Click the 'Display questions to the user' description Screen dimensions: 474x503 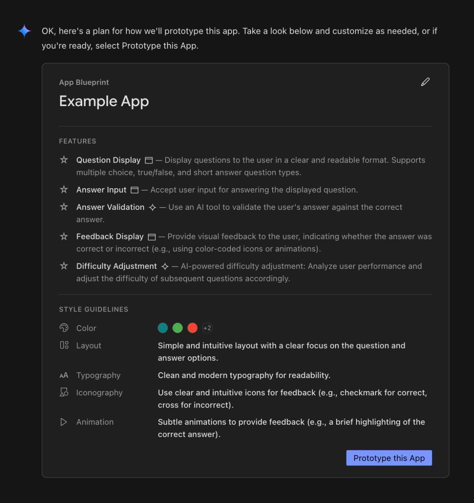[x=251, y=166]
